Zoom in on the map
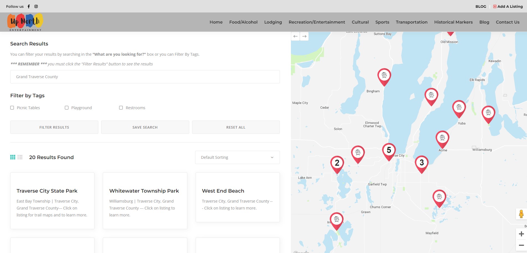 (x=521, y=234)
